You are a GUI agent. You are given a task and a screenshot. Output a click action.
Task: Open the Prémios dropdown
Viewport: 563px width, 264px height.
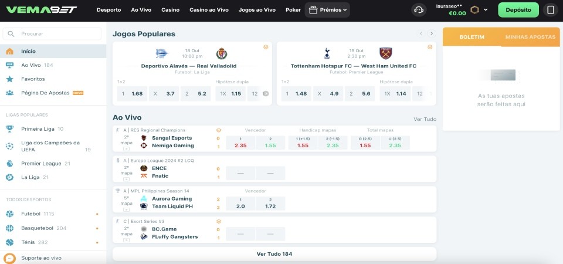click(x=327, y=10)
